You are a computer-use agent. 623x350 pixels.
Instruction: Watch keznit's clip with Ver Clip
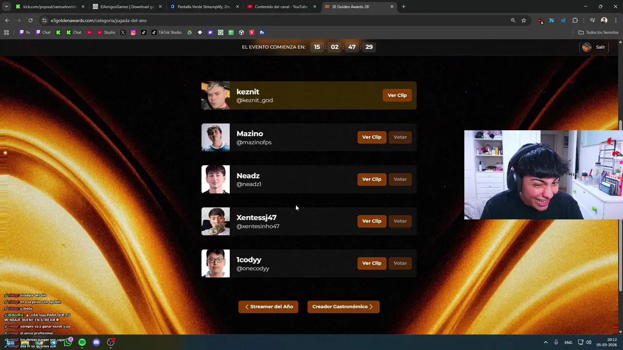(x=397, y=95)
